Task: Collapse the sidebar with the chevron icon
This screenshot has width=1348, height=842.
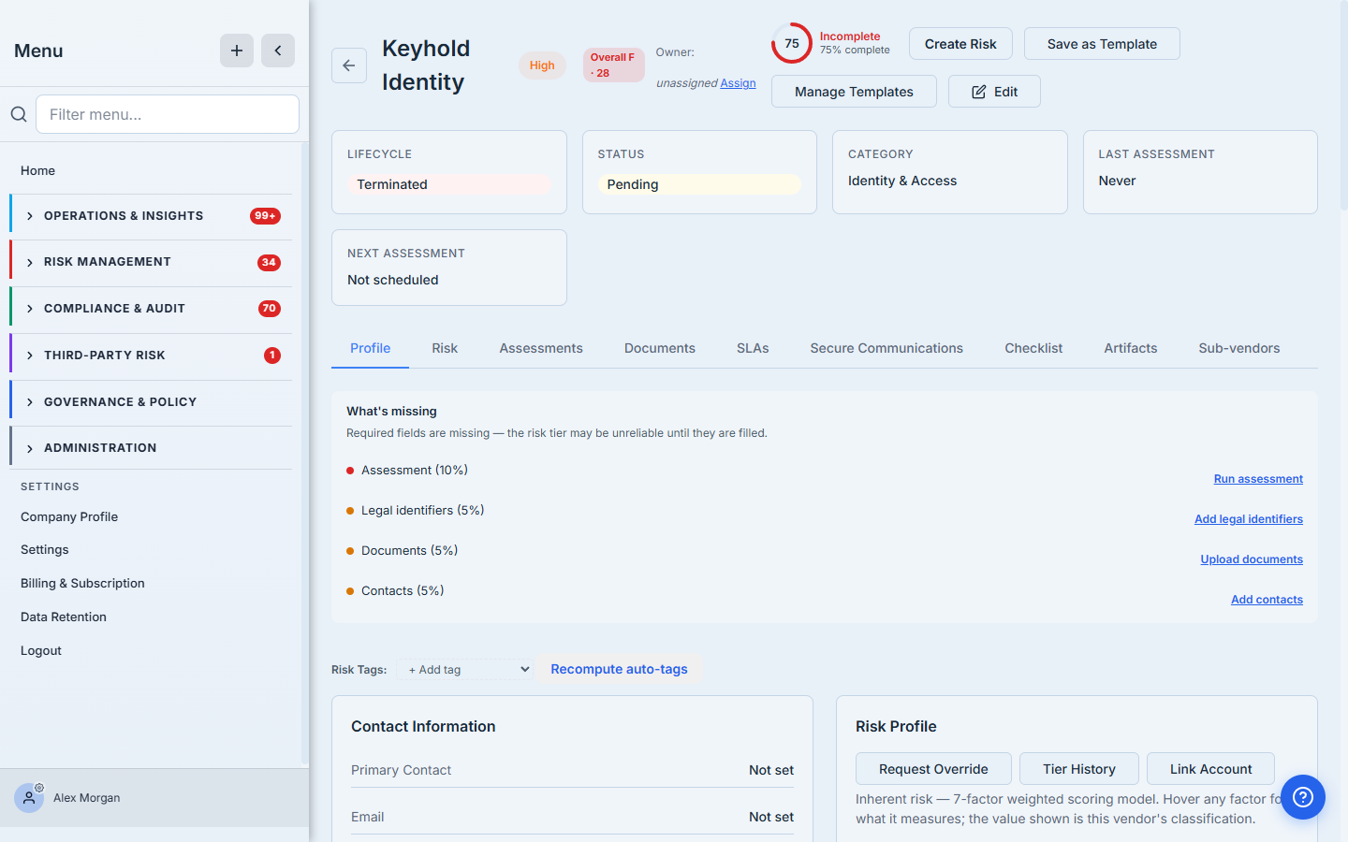Action: 278,51
